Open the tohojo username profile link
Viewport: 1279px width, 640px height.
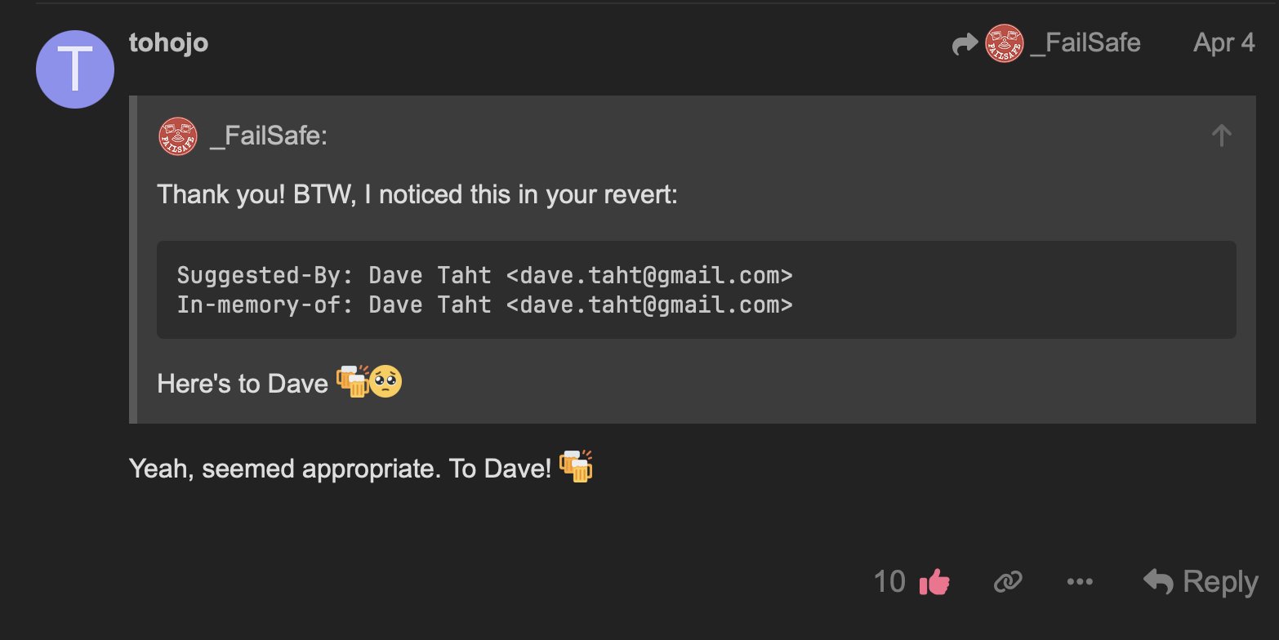(168, 42)
